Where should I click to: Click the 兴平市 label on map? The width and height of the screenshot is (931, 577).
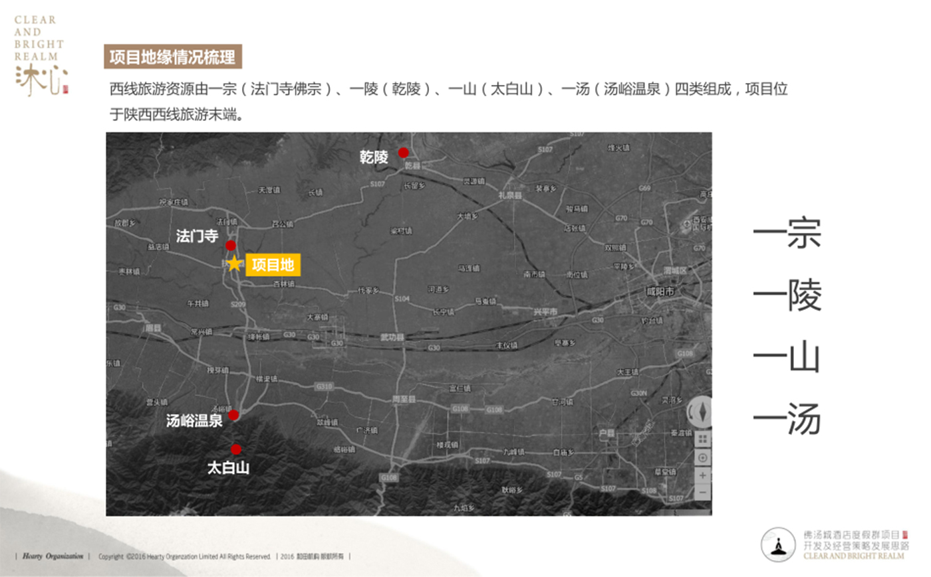point(545,311)
